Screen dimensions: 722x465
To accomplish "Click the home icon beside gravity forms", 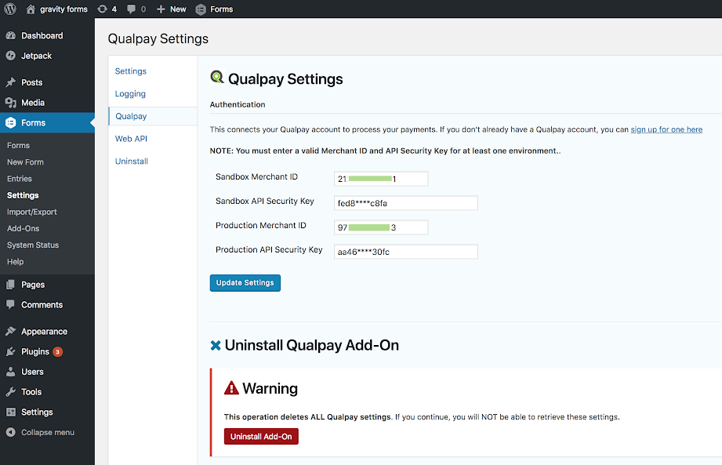I will pos(31,9).
